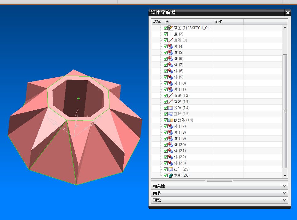Click the body icon of 体 (20)
297x220 pixels.
point(170,145)
